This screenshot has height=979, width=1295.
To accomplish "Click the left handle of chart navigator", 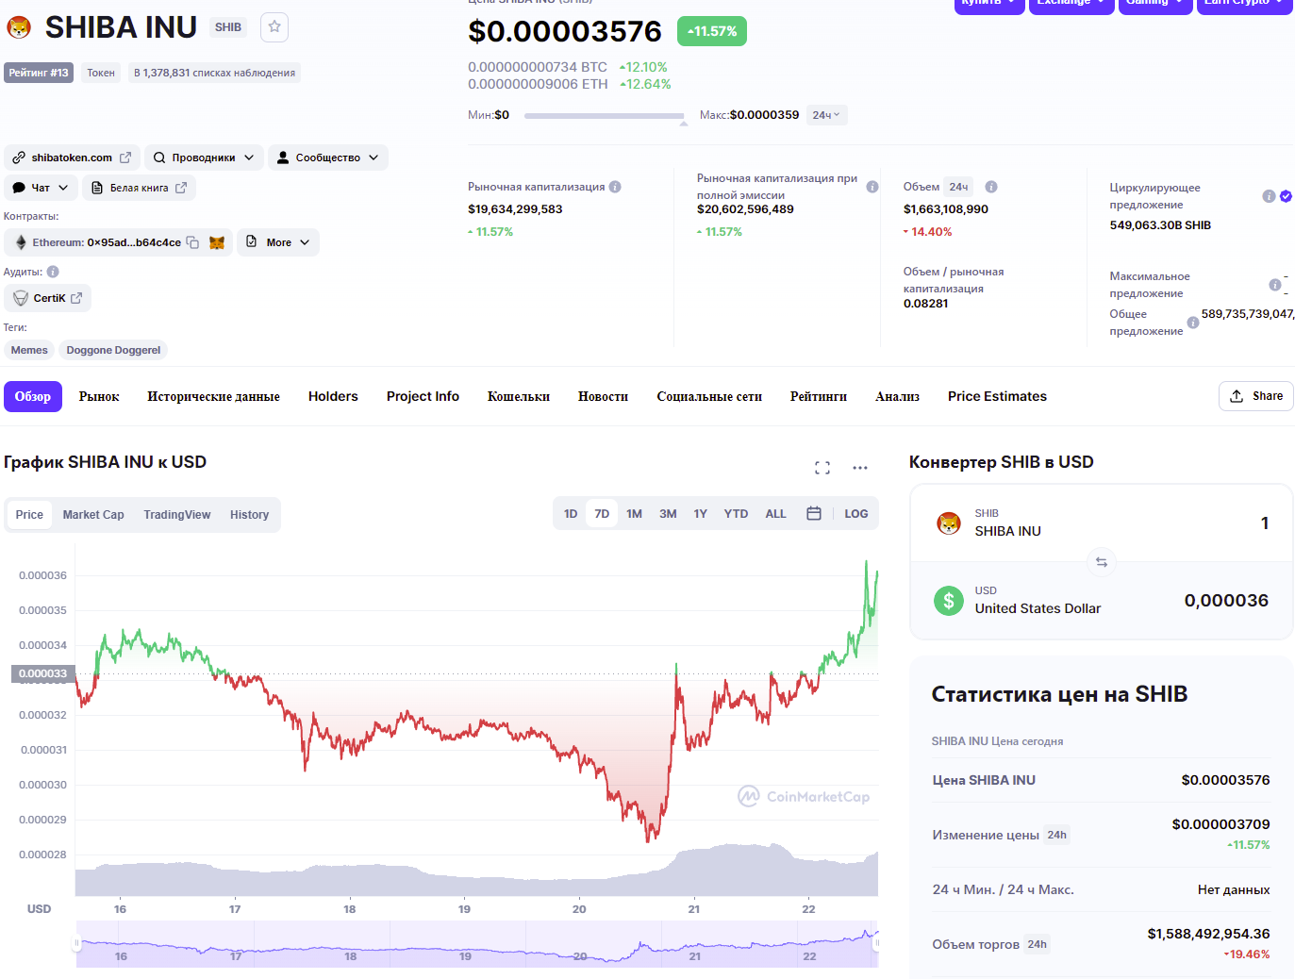I will point(77,944).
